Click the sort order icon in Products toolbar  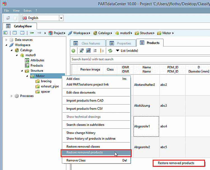click(102, 51)
